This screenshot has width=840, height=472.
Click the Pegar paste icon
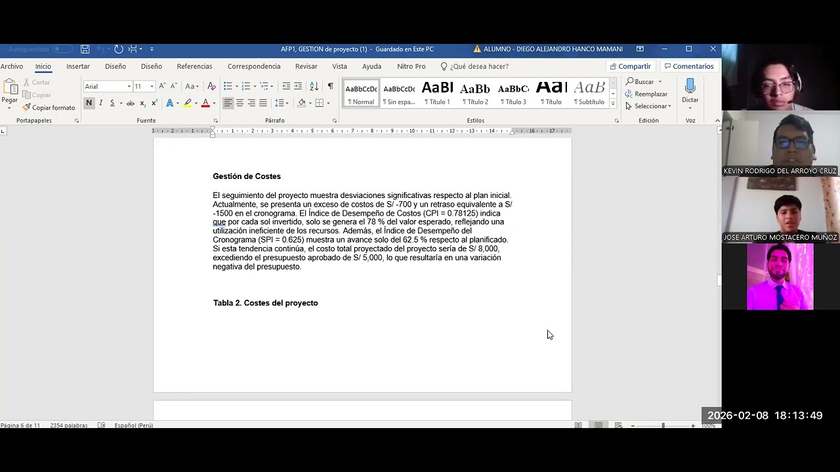pos(10,87)
